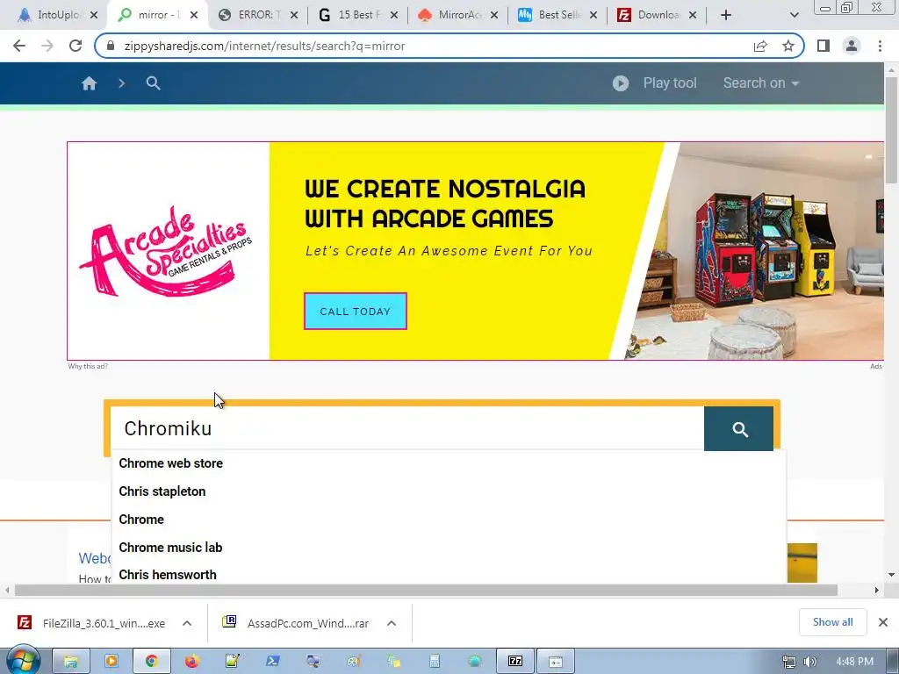Open the magnifier icon in the blue header
Viewport: 899px width, 674px height.
click(x=153, y=83)
